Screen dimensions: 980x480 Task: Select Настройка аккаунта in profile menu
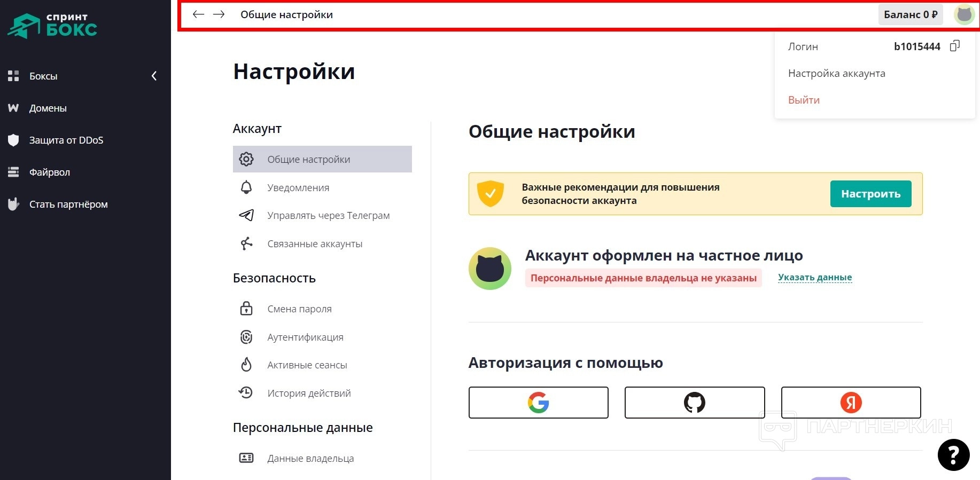(x=837, y=73)
